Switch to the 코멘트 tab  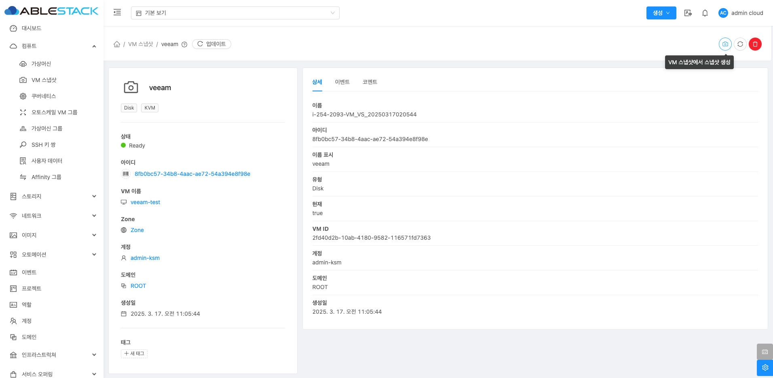tap(370, 82)
